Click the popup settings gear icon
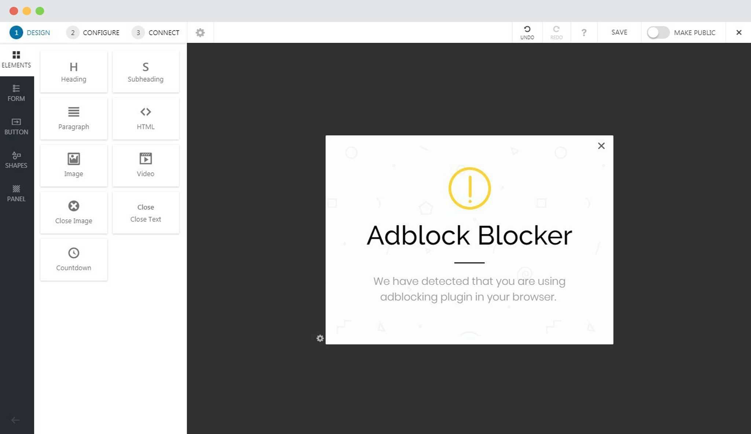Image resolution: width=751 pixels, height=434 pixels. [x=320, y=338]
